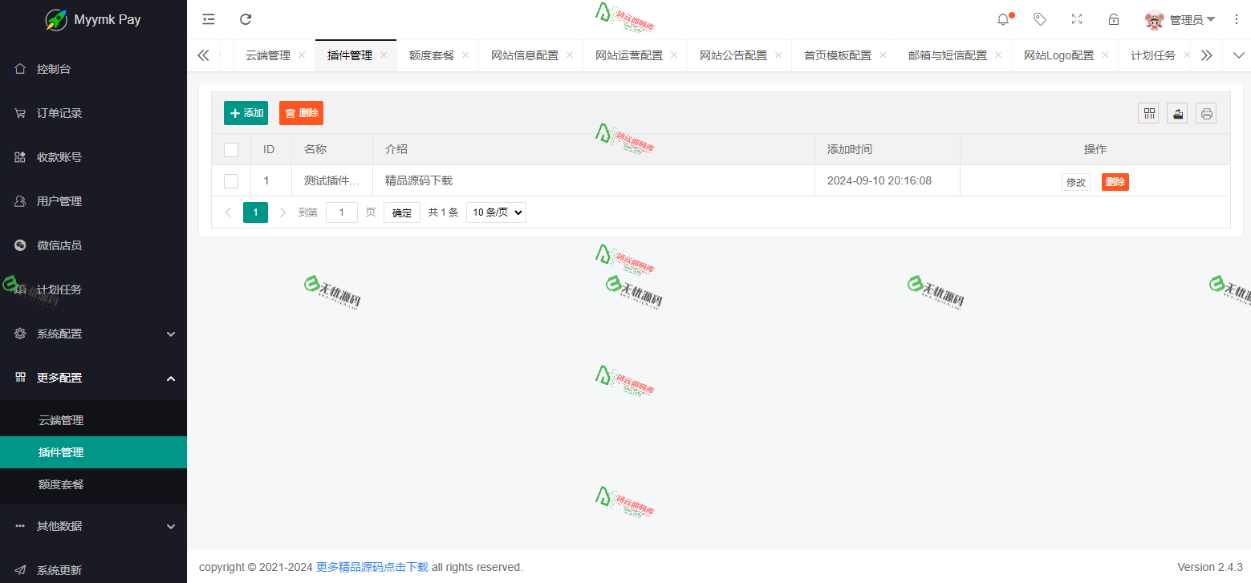This screenshot has width=1251, height=583.
Task: Click the print icon above the table
Action: tap(1206, 113)
